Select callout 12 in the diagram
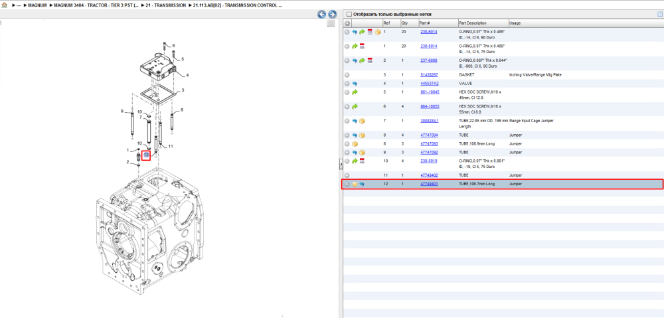The width and height of the screenshot is (664, 318). click(145, 155)
